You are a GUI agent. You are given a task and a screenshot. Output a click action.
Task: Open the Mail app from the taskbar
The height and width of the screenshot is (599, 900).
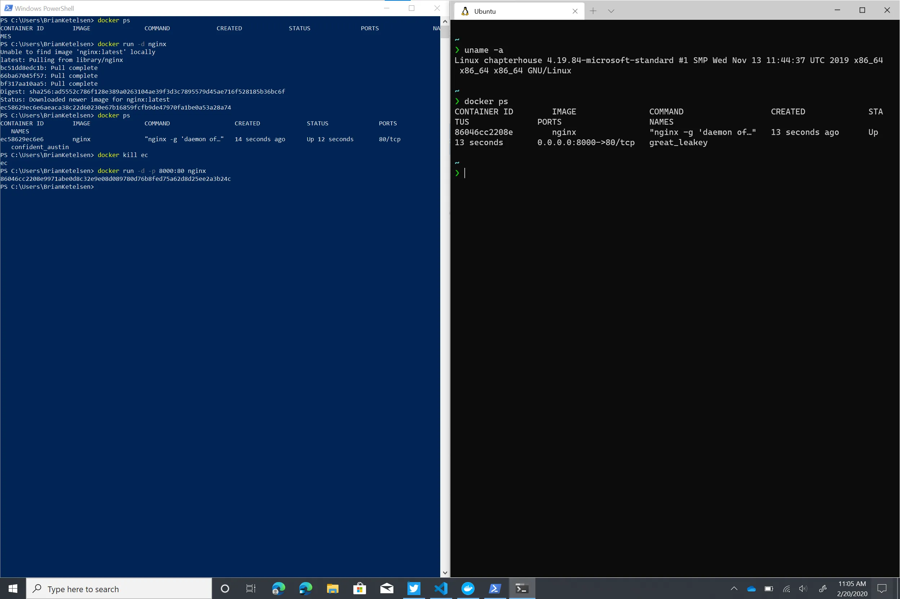tap(387, 589)
